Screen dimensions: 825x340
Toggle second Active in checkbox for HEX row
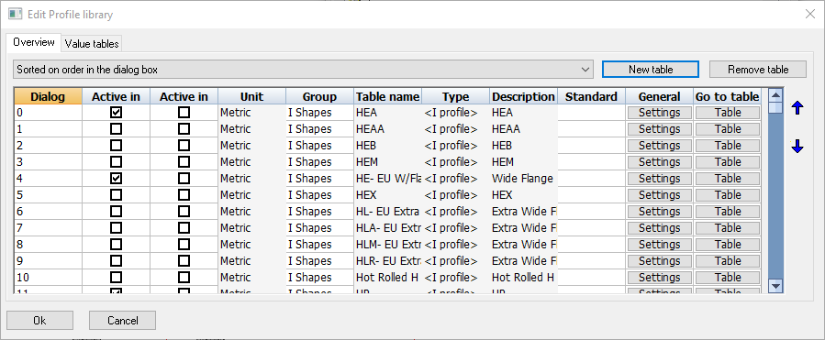(184, 195)
